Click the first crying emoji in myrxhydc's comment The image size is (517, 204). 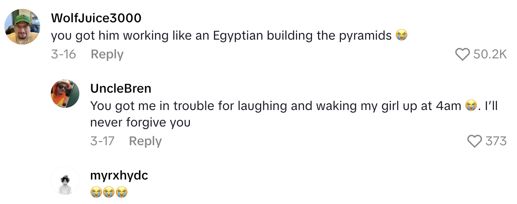coord(96,192)
